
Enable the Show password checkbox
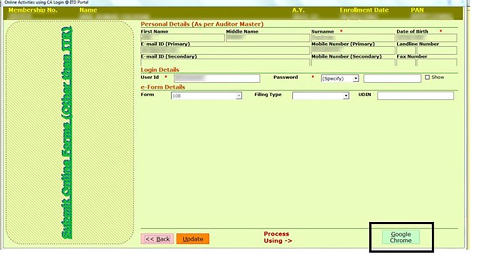tap(427, 77)
